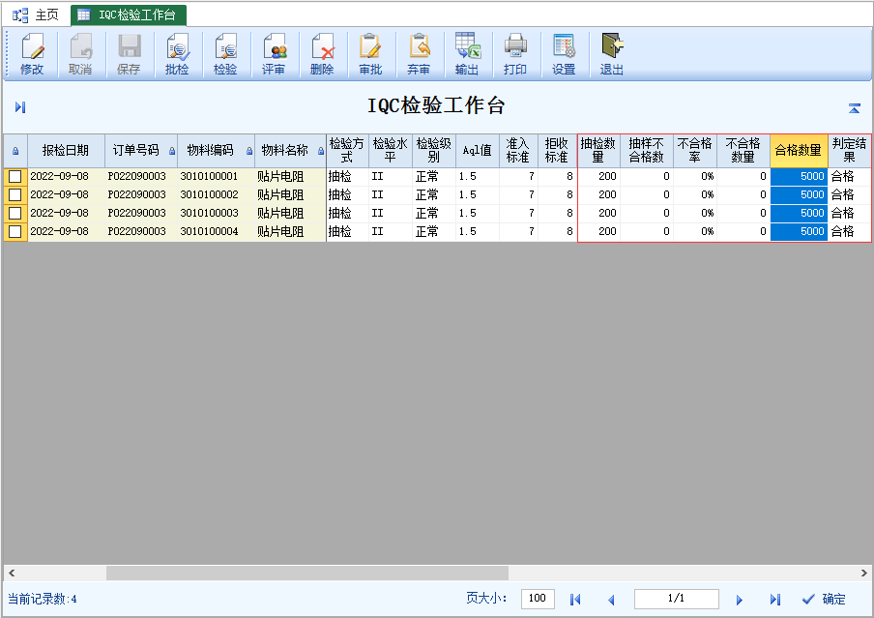Click the 退出 exit icon
The width and height of the screenshot is (874, 618).
612,54
